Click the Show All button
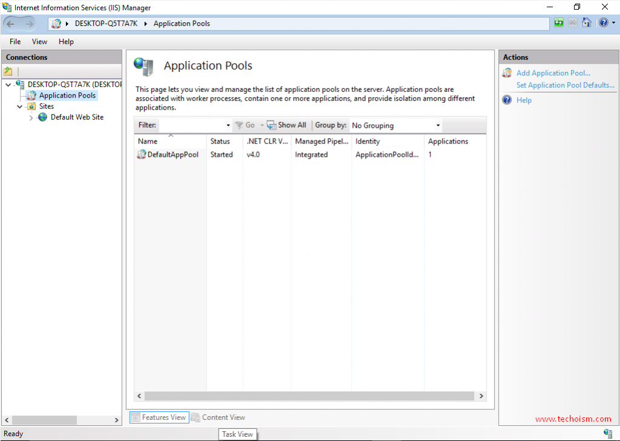The width and height of the screenshot is (620, 441). pyautogui.click(x=286, y=125)
